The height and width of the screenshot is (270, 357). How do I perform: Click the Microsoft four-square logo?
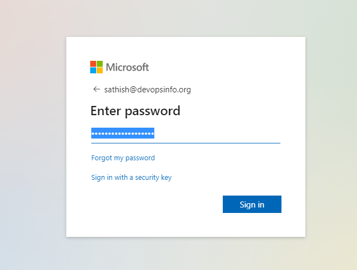[96, 67]
